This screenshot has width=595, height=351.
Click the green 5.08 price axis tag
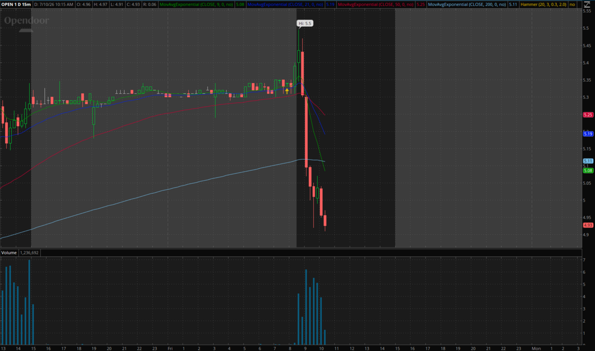coord(588,171)
